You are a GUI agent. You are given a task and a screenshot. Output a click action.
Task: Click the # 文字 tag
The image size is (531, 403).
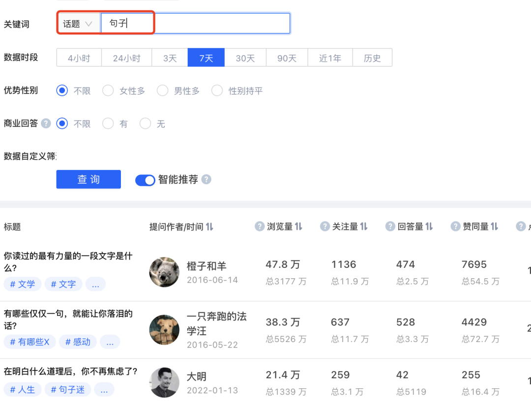(63, 284)
